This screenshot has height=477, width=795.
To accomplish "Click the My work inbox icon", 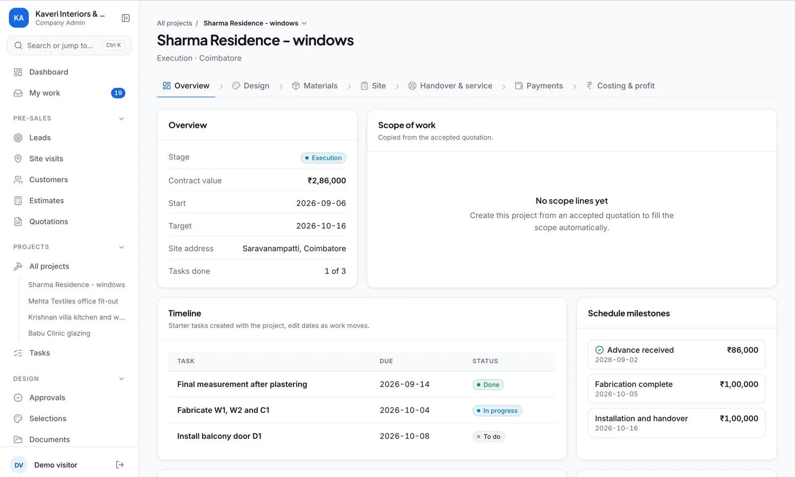I will click(18, 93).
